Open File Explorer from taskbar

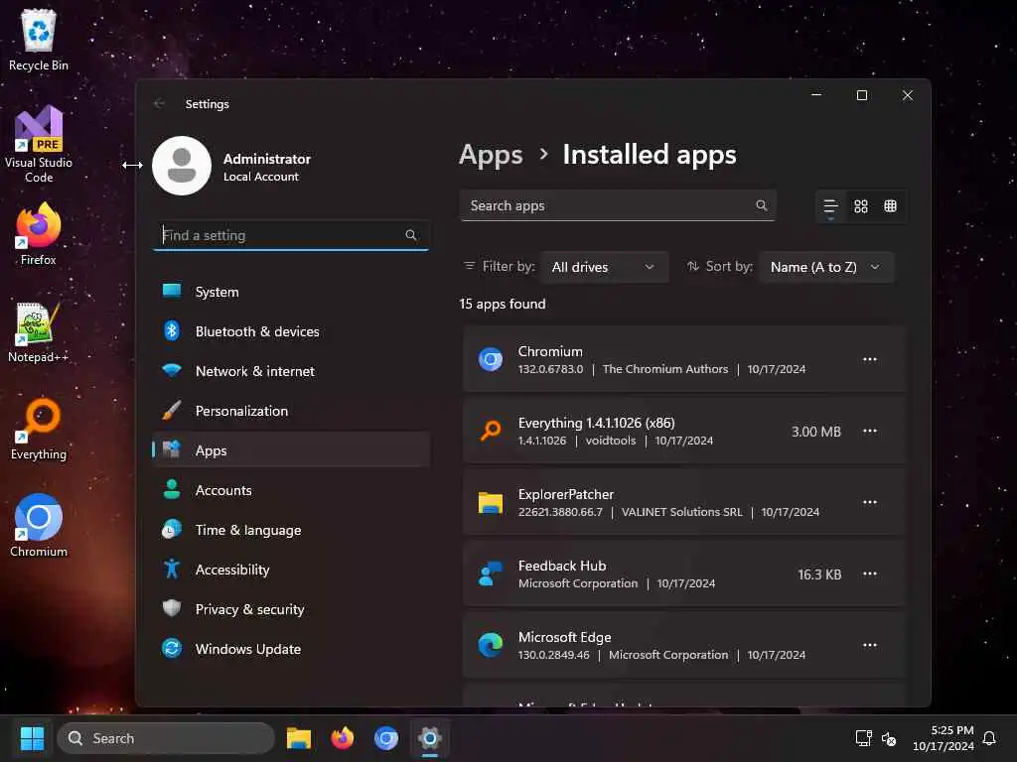point(298,738)
